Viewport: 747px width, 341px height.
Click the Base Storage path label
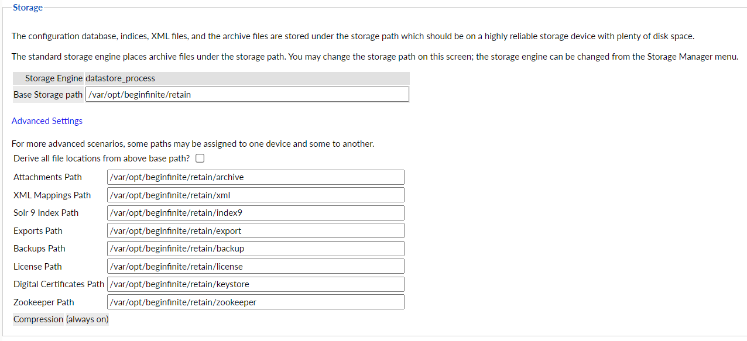(x=48, y=95)
